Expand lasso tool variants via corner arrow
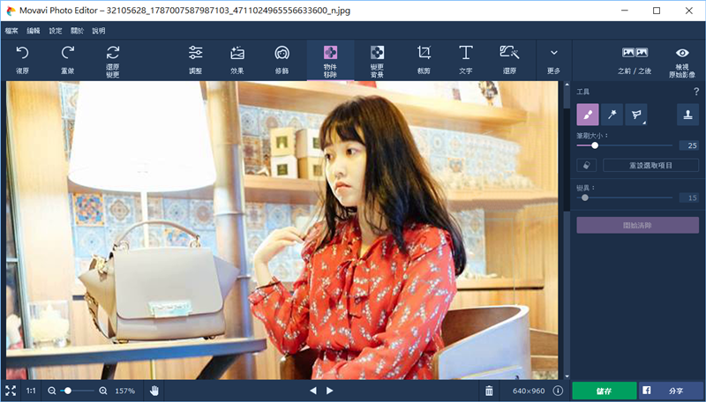Viewport: 706px width, 402px height. 642,122
